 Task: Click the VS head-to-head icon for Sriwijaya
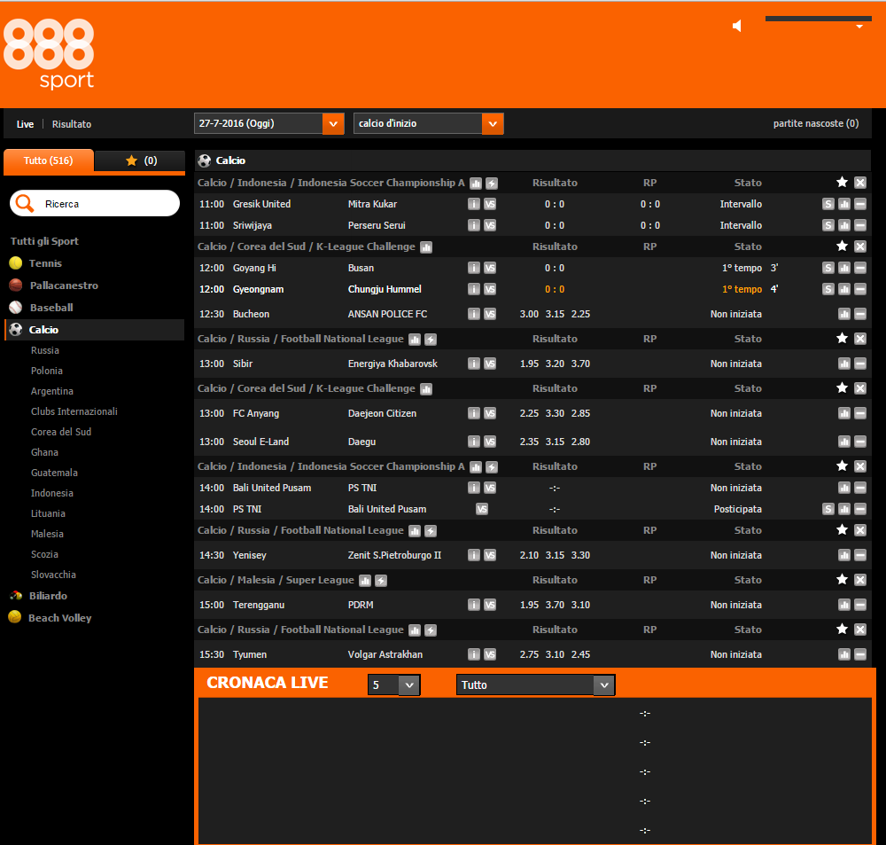490,225
